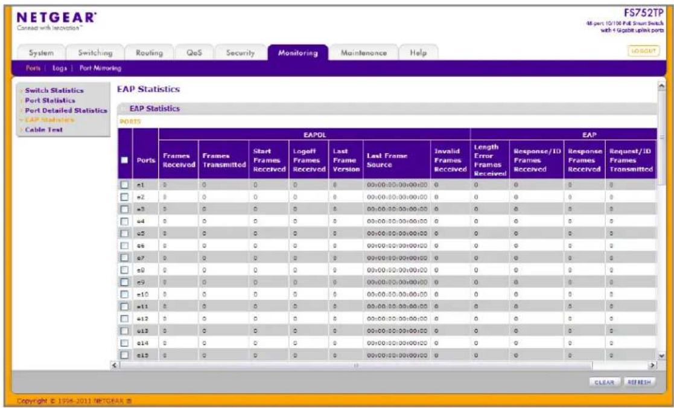This screenshot has width=674, height=408.
Task: Collapse the EAP Statistics section header icon
Action: coord(123,109)
